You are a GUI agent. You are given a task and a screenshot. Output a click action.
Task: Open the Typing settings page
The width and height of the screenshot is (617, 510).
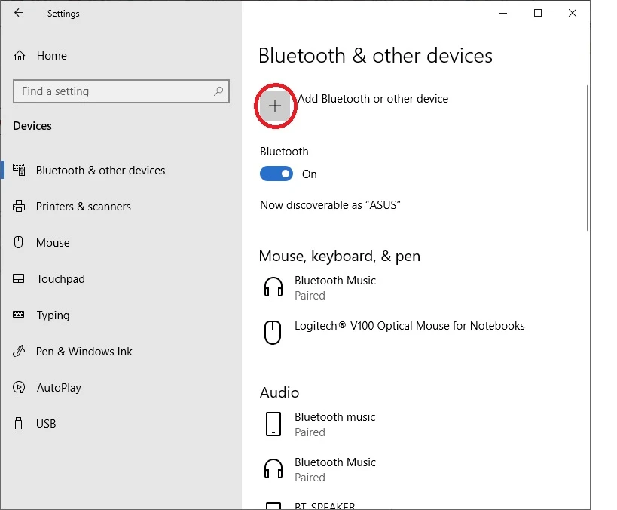(53, 315)
